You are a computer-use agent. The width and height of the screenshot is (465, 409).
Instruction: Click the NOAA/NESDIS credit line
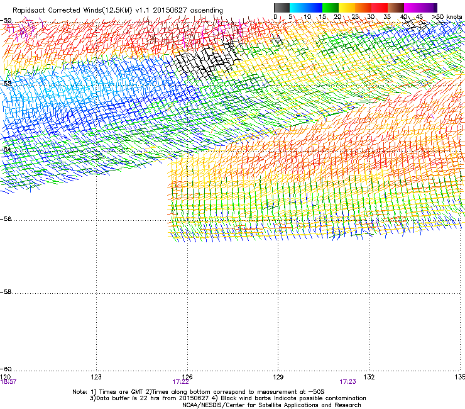coord(271,405)
